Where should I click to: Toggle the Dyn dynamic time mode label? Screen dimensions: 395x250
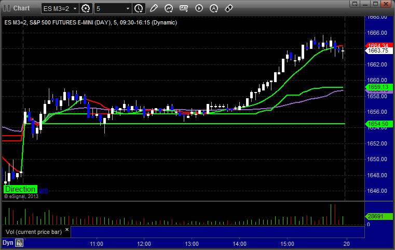(x=8, y=243)
